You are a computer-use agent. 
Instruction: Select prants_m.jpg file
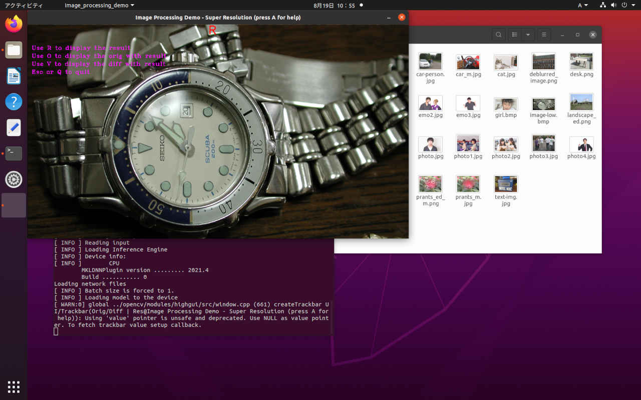tap(468, 191)
